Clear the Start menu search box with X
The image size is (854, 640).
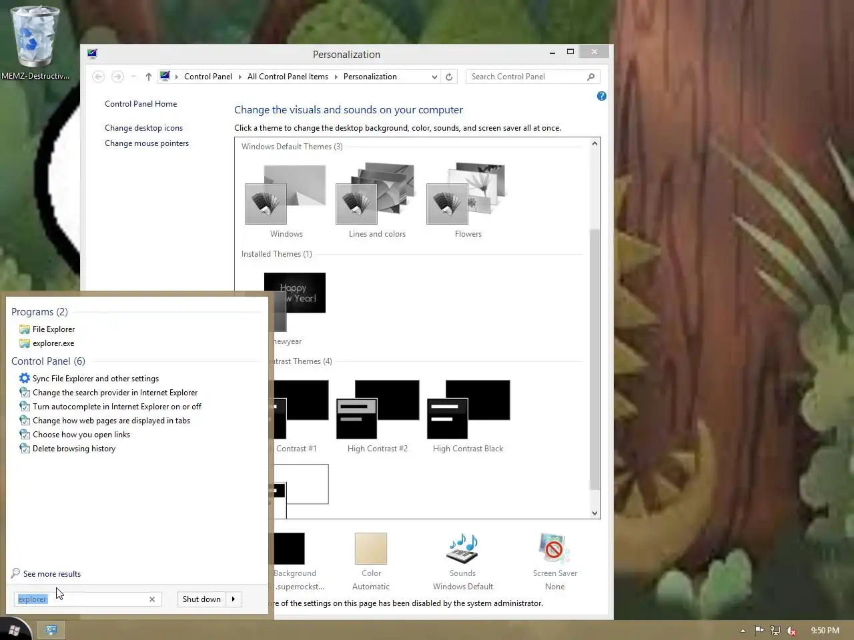pos(152,599)
